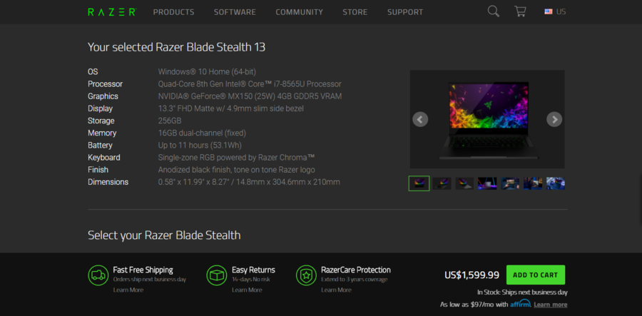Click the dimensions spec value
The width and height of the screenshot is (642, 316).
tap(249, 182)
